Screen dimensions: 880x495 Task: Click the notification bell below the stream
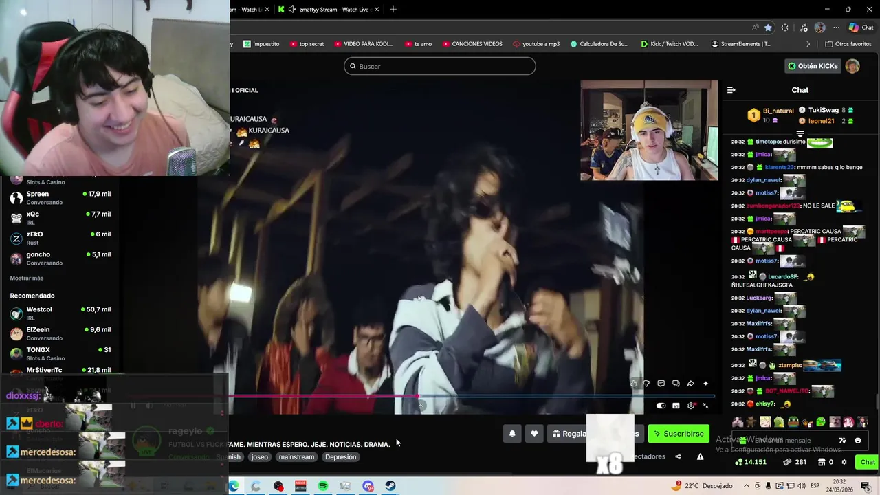(x=512, y=434)
